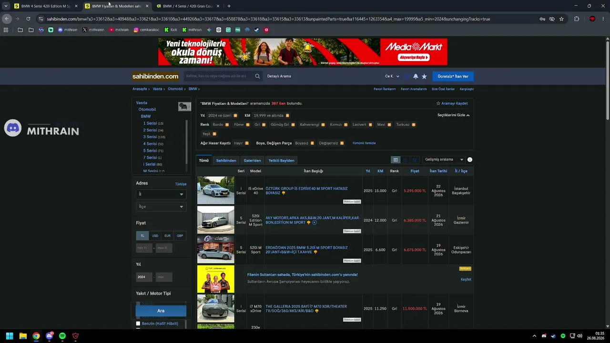Remove the 19.999 ve altında KM filter
Image resolution: width=610 pixels, height=343 pixels.
[287, 115]
